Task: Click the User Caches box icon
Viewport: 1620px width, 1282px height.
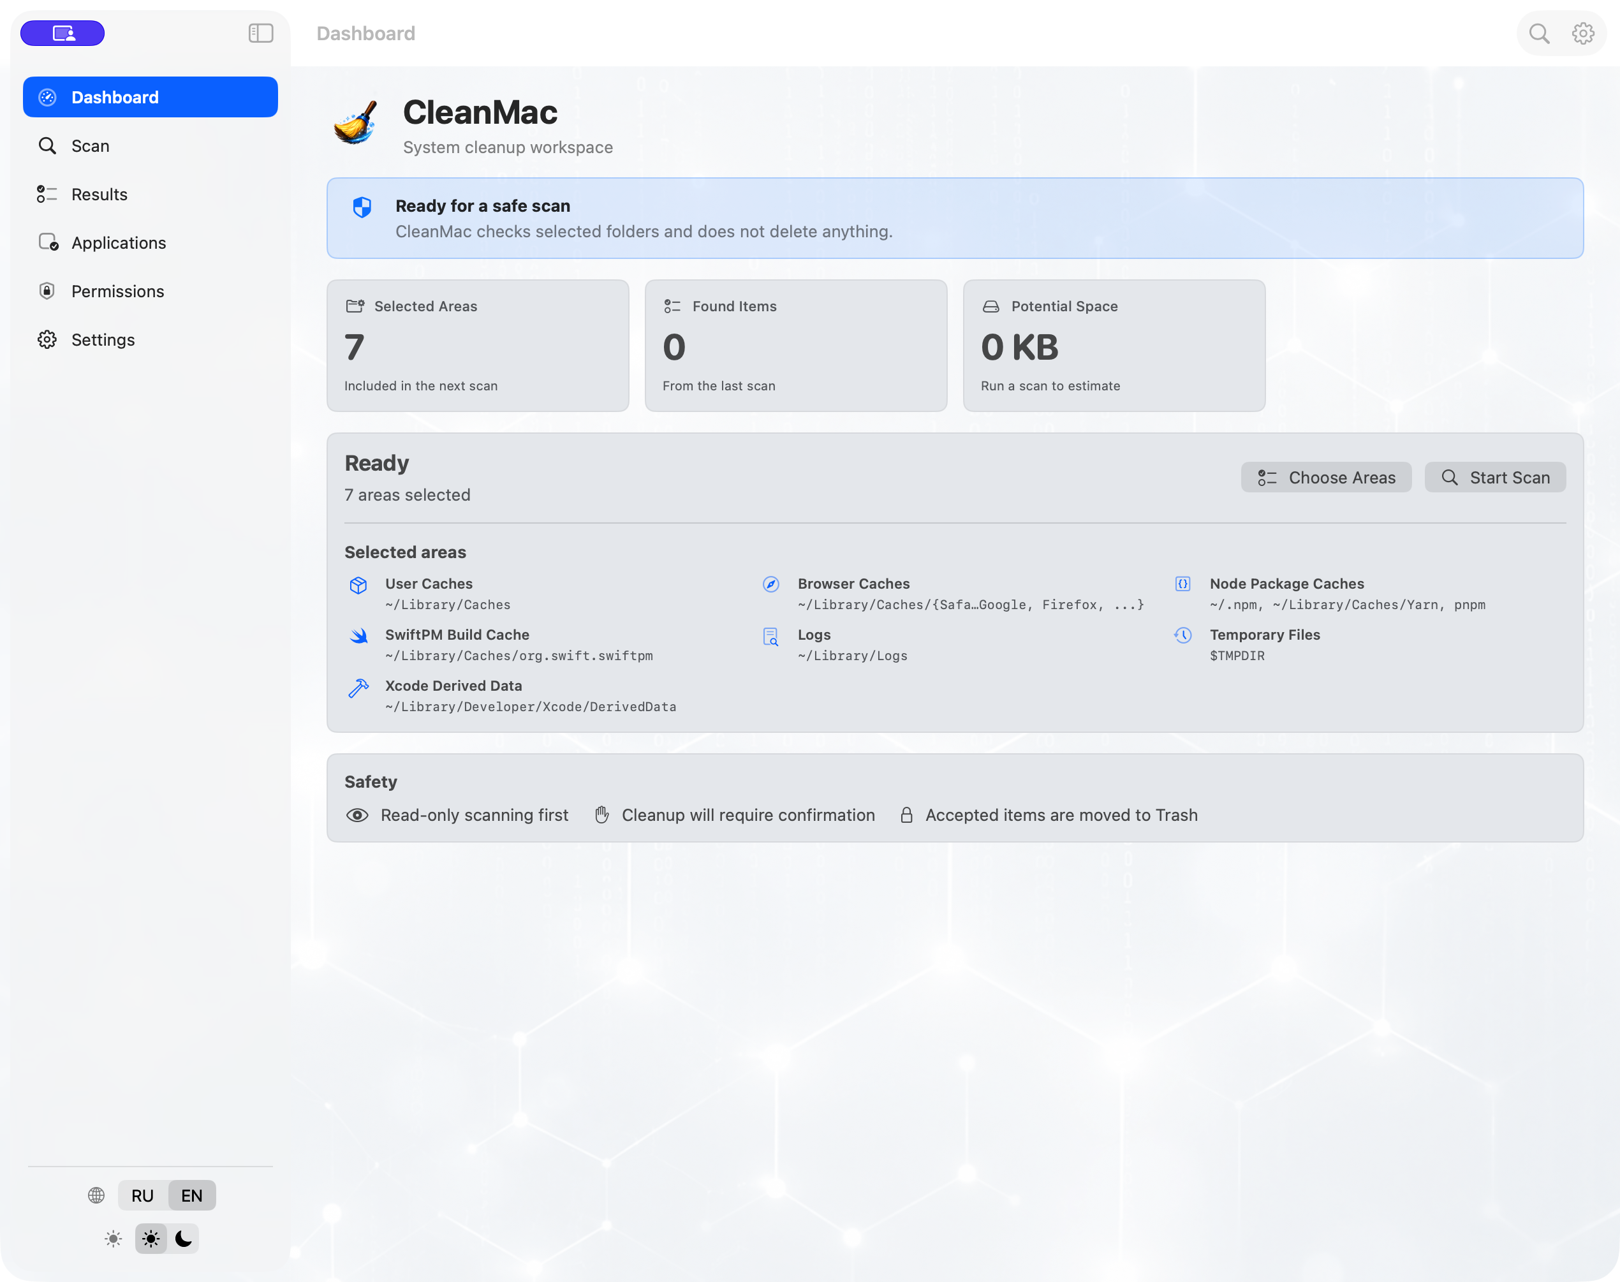Action: point(358,585)
